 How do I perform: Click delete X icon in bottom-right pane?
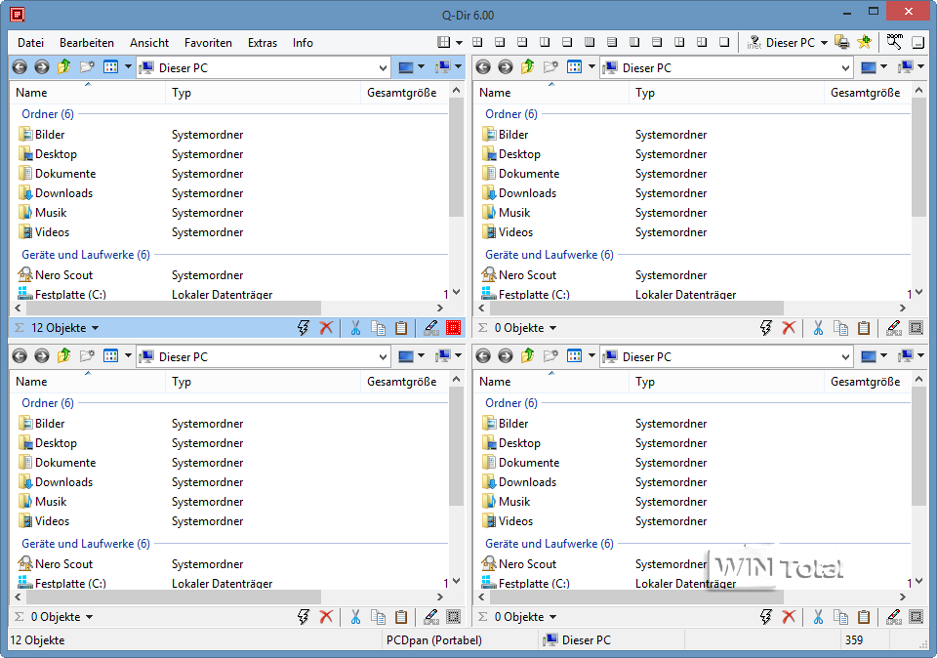coord(789,617)
